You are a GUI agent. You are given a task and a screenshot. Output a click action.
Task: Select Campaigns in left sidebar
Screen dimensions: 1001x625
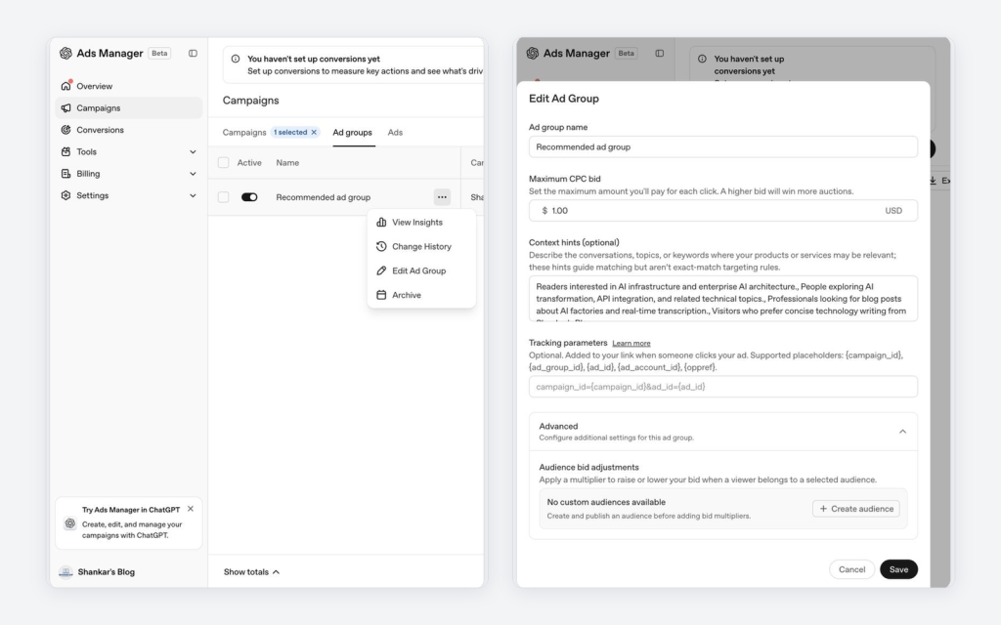(129, 107)
